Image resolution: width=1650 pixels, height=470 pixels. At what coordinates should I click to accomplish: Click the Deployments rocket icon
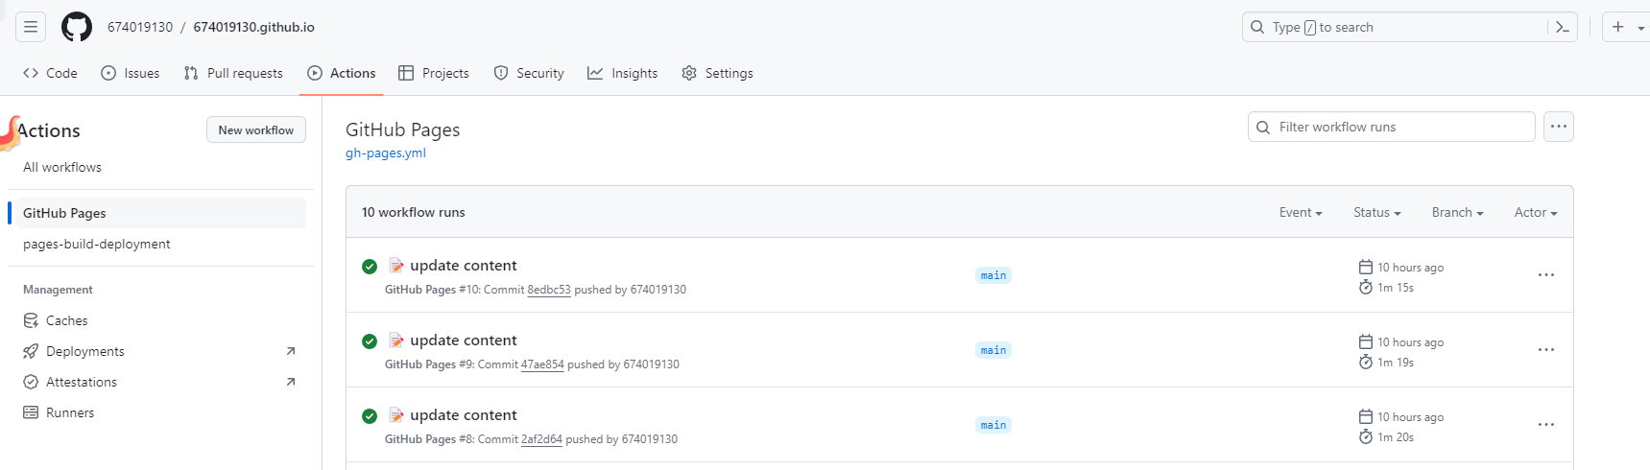[31, 351]
